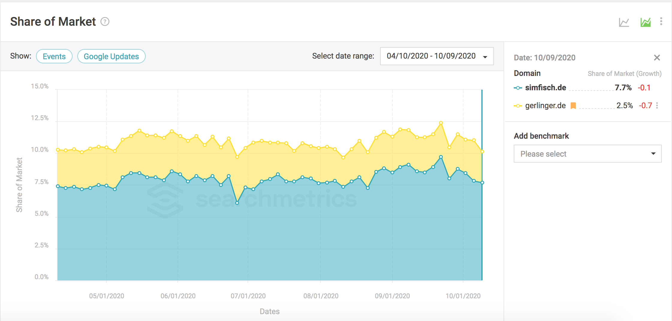
Task: Toggle the Google Updates display
Action: 112,56
